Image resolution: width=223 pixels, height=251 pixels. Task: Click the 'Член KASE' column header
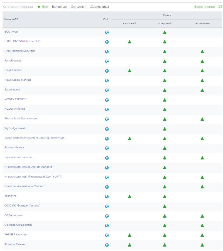[x=11, y=19]
